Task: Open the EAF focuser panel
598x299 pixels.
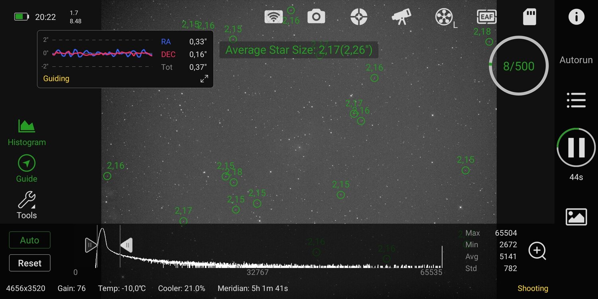Action: coord(486,16)
